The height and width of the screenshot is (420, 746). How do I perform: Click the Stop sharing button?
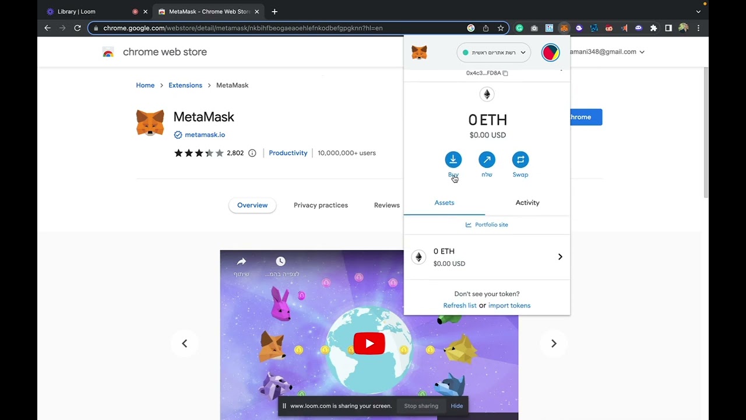(421, 406)
